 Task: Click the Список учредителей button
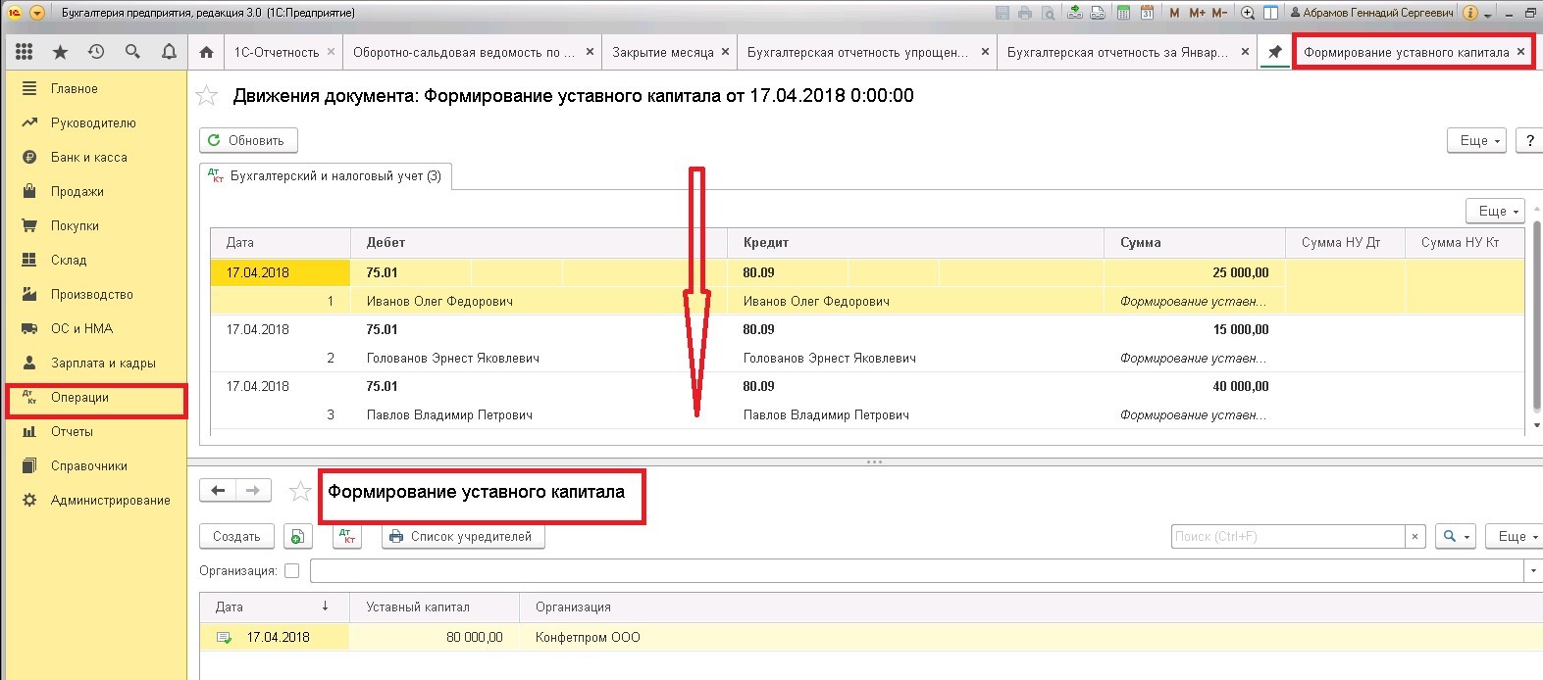pos(463,536)
